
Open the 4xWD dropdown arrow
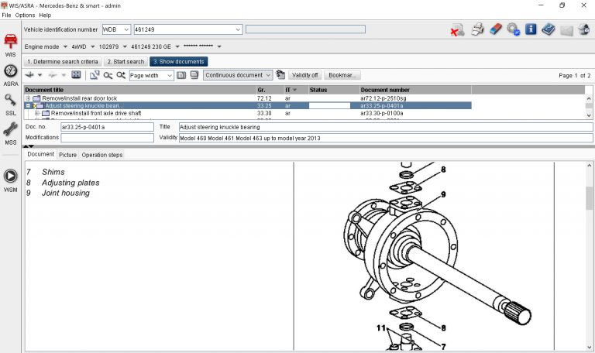(92, 46)
